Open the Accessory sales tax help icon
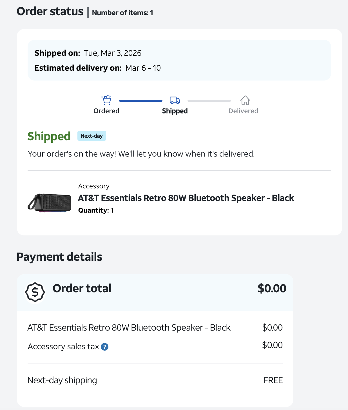The width and height of the screenshot is (348, 410). 105,347
